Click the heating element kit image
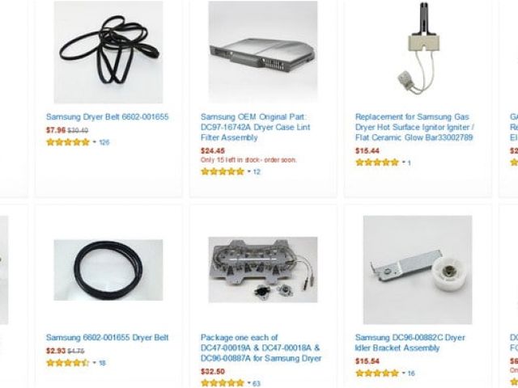The width and height of the screenshot is (518, 388). pos(263,269)
